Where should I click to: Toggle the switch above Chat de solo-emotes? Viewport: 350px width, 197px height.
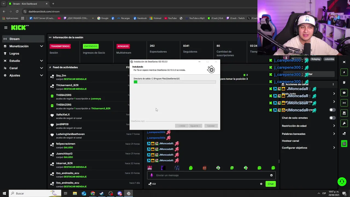click(332, 110)
